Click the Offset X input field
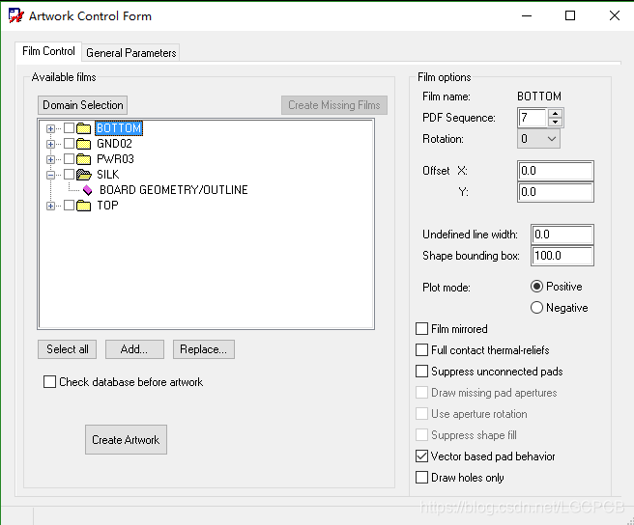634x525 pixels. point(556,171)
